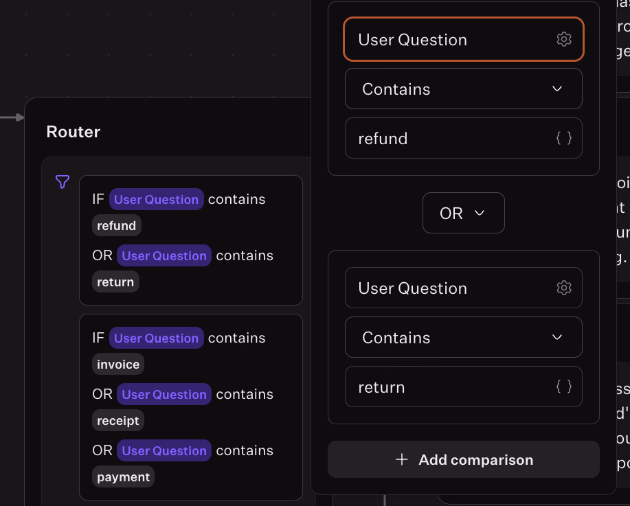
Task: Click the return tag in the Router node
Action: [115, 282]
